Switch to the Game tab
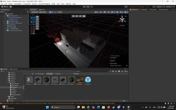This screenshot has width=176, height=110. pos(42,10)
